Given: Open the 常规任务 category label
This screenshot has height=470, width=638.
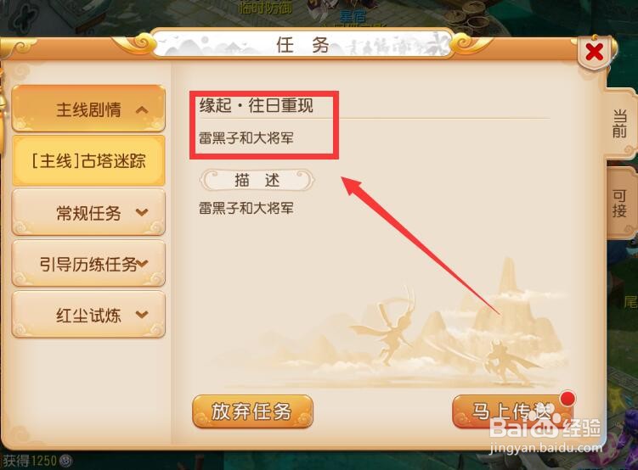Looking at the screenshot, I should [88, 212].
